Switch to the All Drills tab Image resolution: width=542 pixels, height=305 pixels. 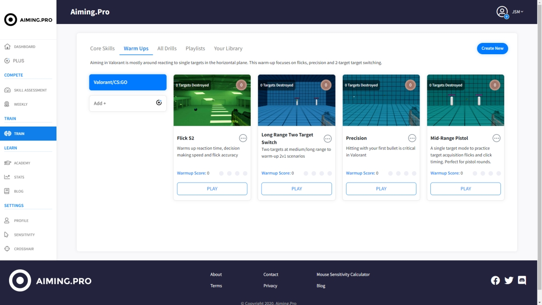pyautogui.click(x=167, y=48)
